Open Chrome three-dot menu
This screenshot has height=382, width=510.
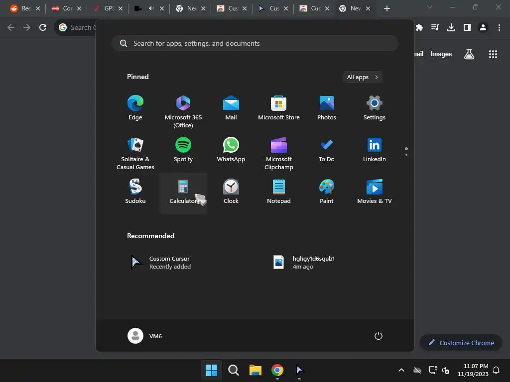tap(499, 27)
